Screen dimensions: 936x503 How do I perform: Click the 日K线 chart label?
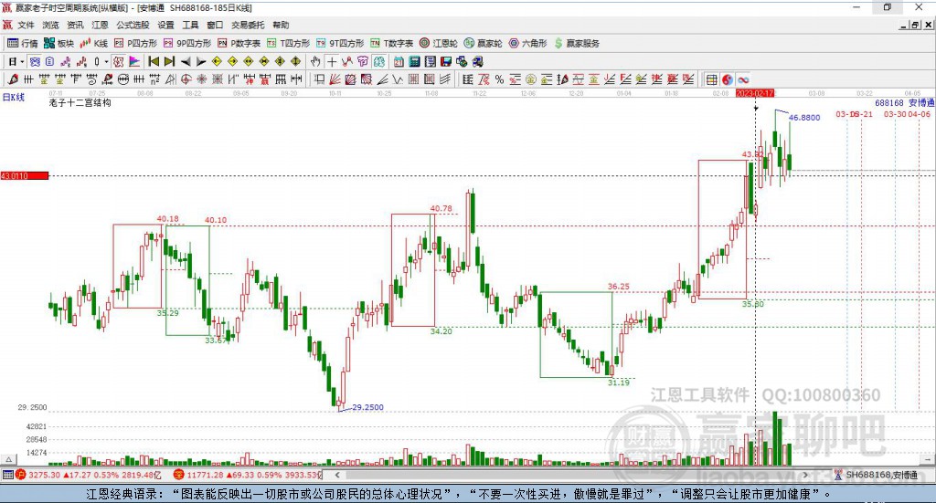click(14, 97)
